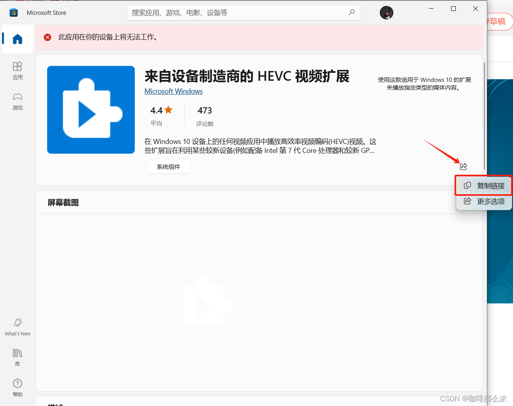Image resolution: width=513 pixels, height=406 pixels.
Task: Click the share icon on app card
Action: 464,167
